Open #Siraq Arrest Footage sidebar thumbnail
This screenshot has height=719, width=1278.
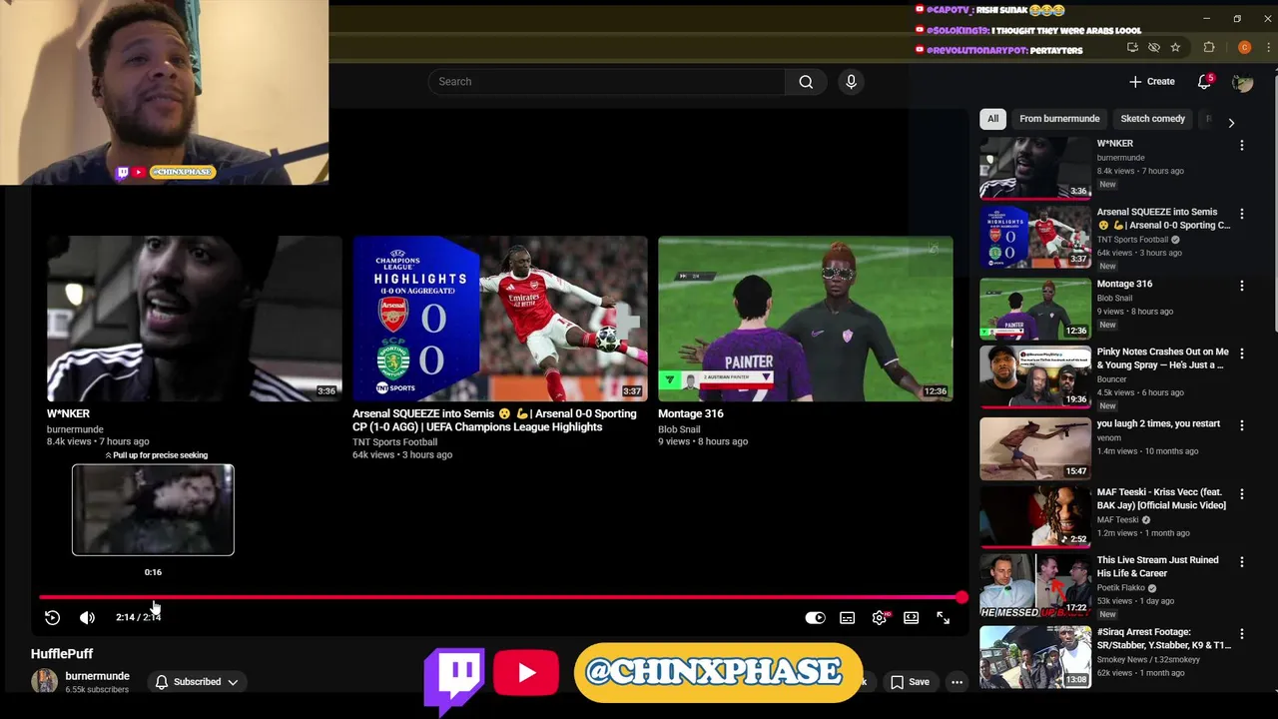point(1035,657)
